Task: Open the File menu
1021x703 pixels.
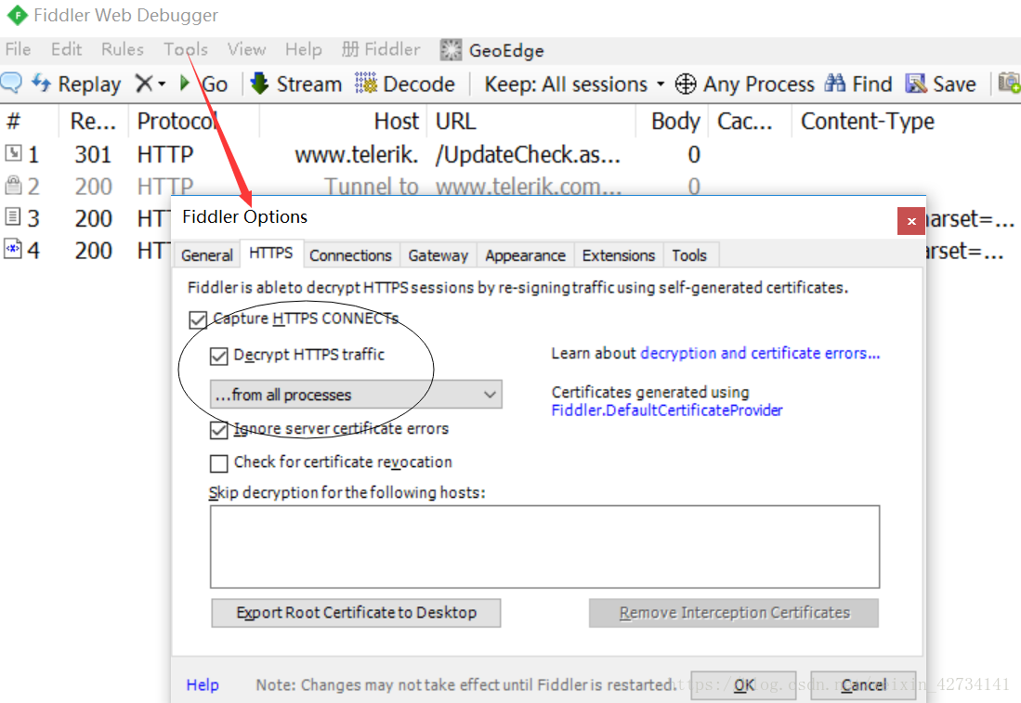Action: click(19, 49)
